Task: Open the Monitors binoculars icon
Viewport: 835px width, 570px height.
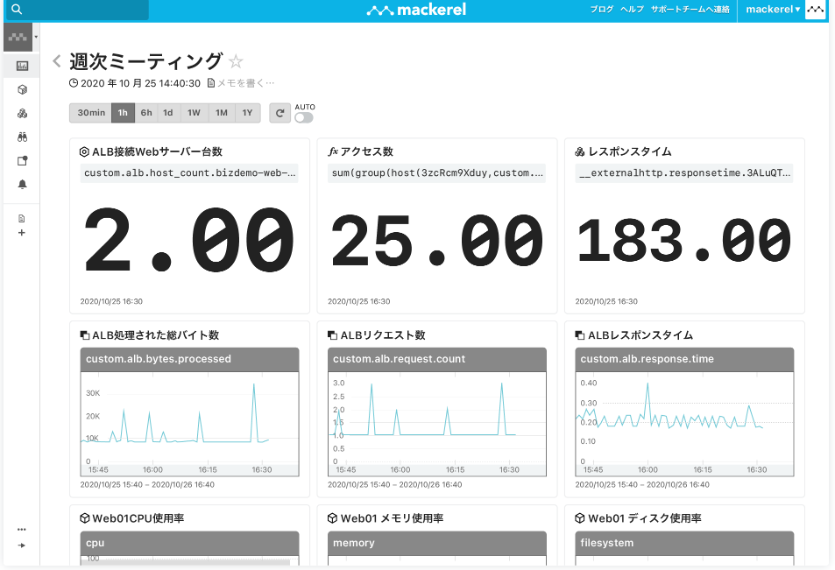Action: click(x=22, y=137)
